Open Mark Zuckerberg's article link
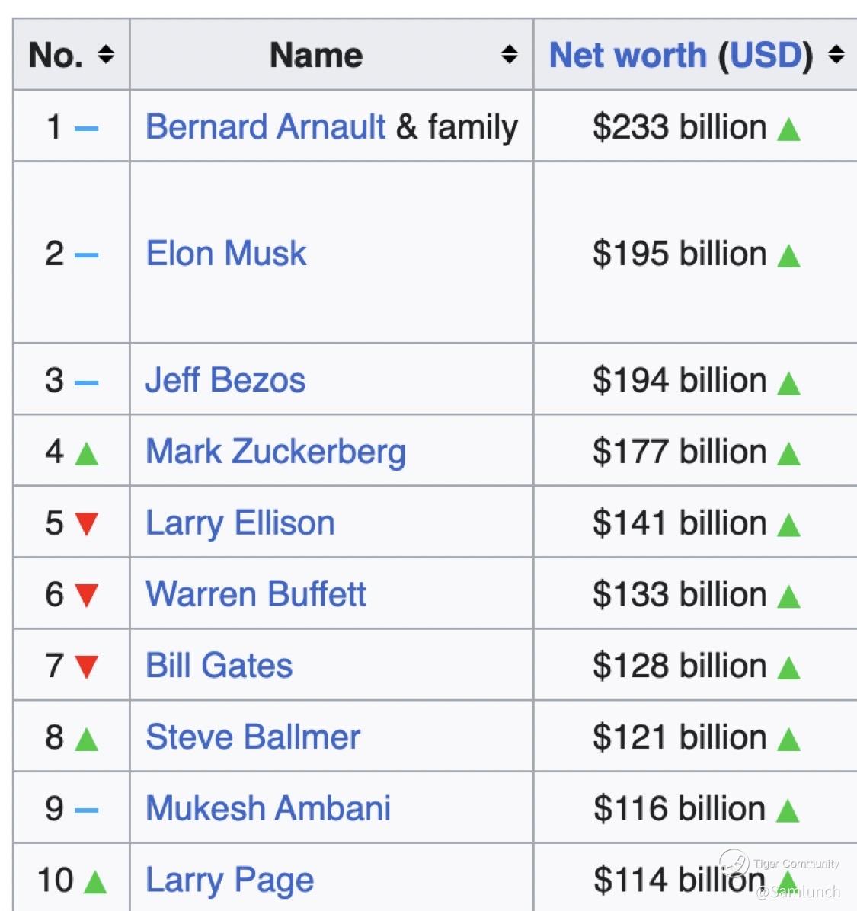Screen dimensions: 857x911 pyautogui.click(x=276, y=452)
